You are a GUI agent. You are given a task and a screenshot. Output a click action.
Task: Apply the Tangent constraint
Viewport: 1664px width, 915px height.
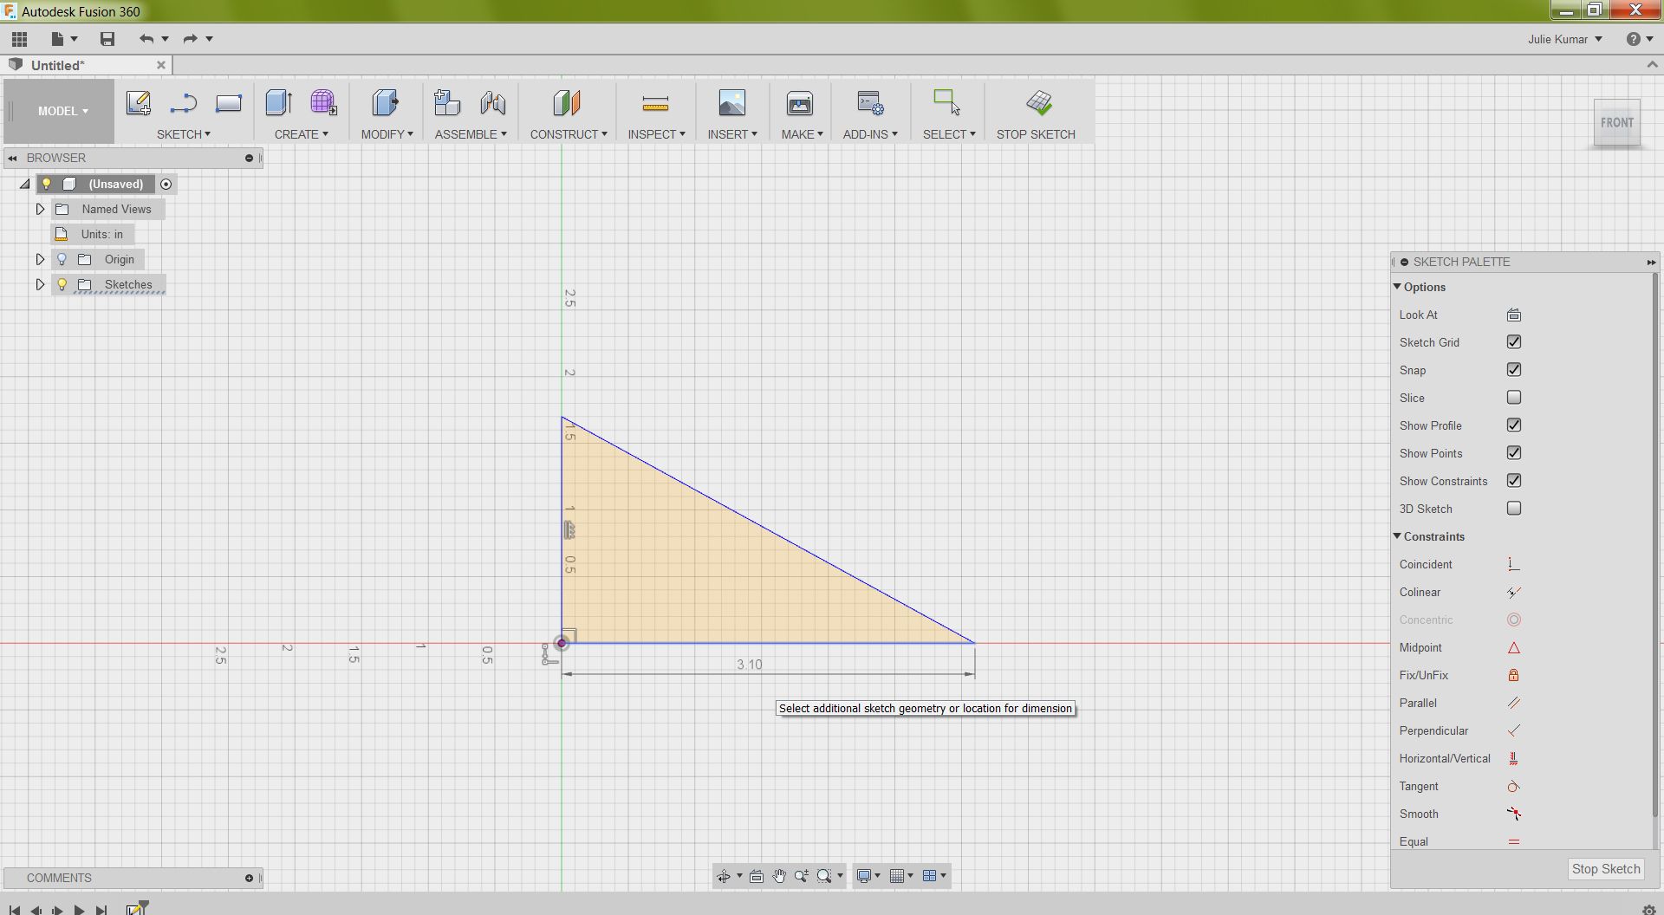coord(1513,786)
